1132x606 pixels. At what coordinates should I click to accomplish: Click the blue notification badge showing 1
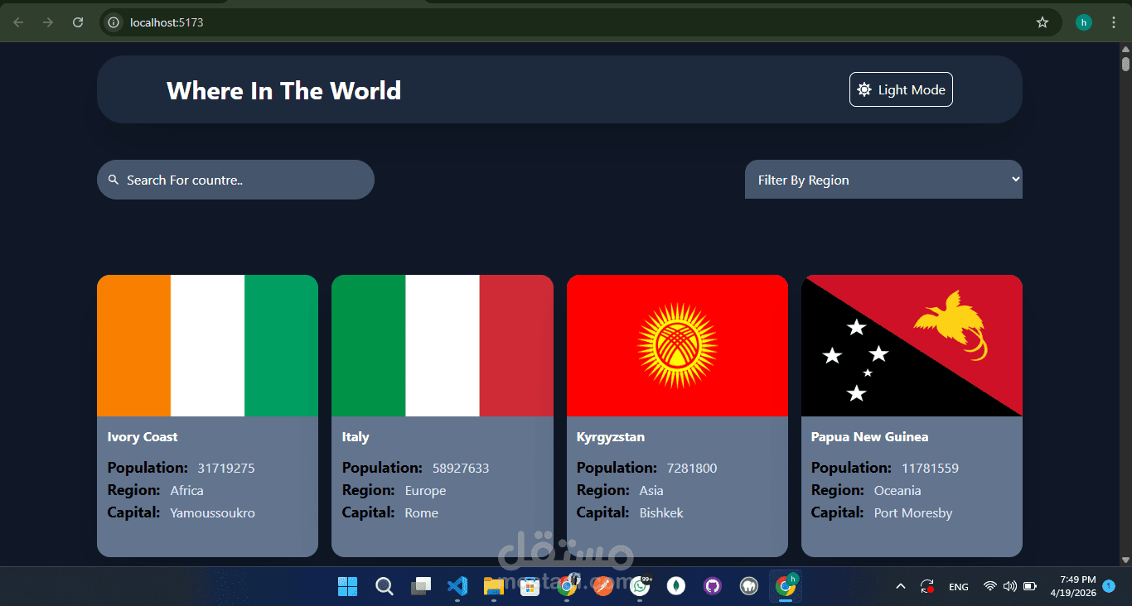1109,586
